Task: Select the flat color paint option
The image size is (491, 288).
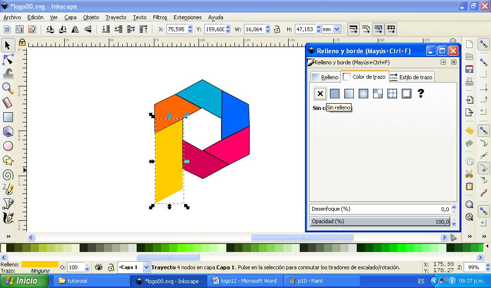Action: [x=334, y=94]
